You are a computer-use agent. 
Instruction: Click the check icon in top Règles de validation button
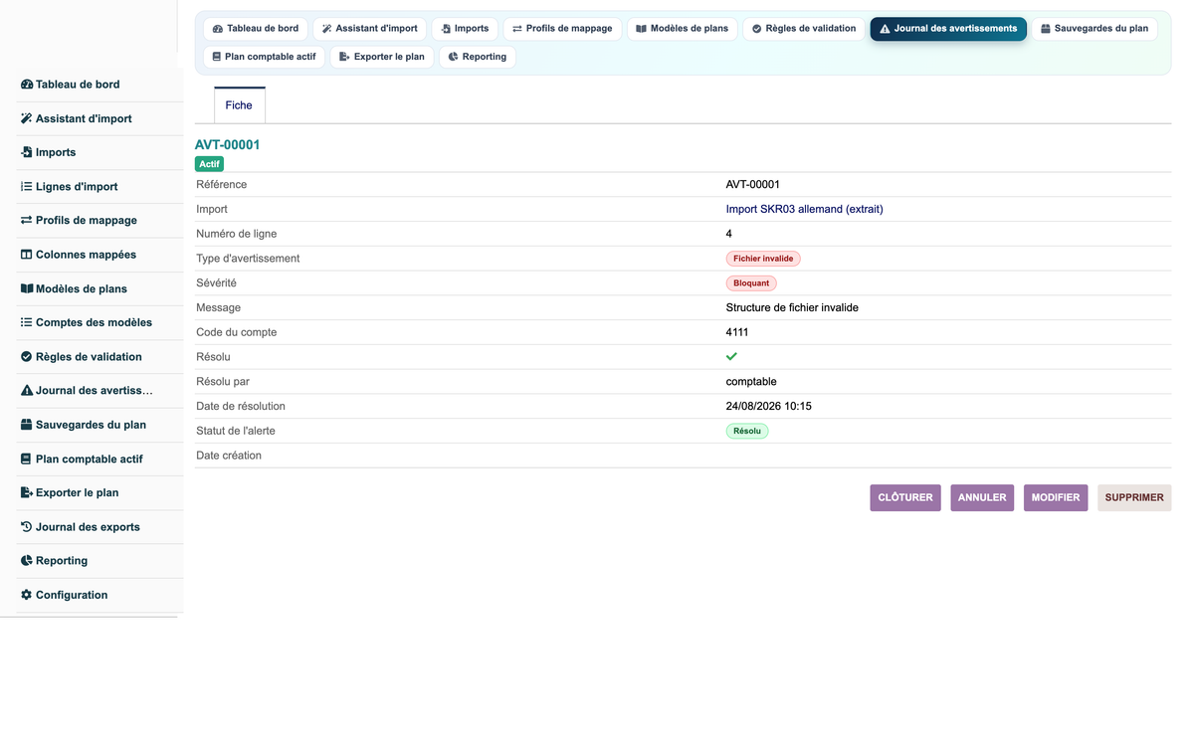[x=757, y=29]
